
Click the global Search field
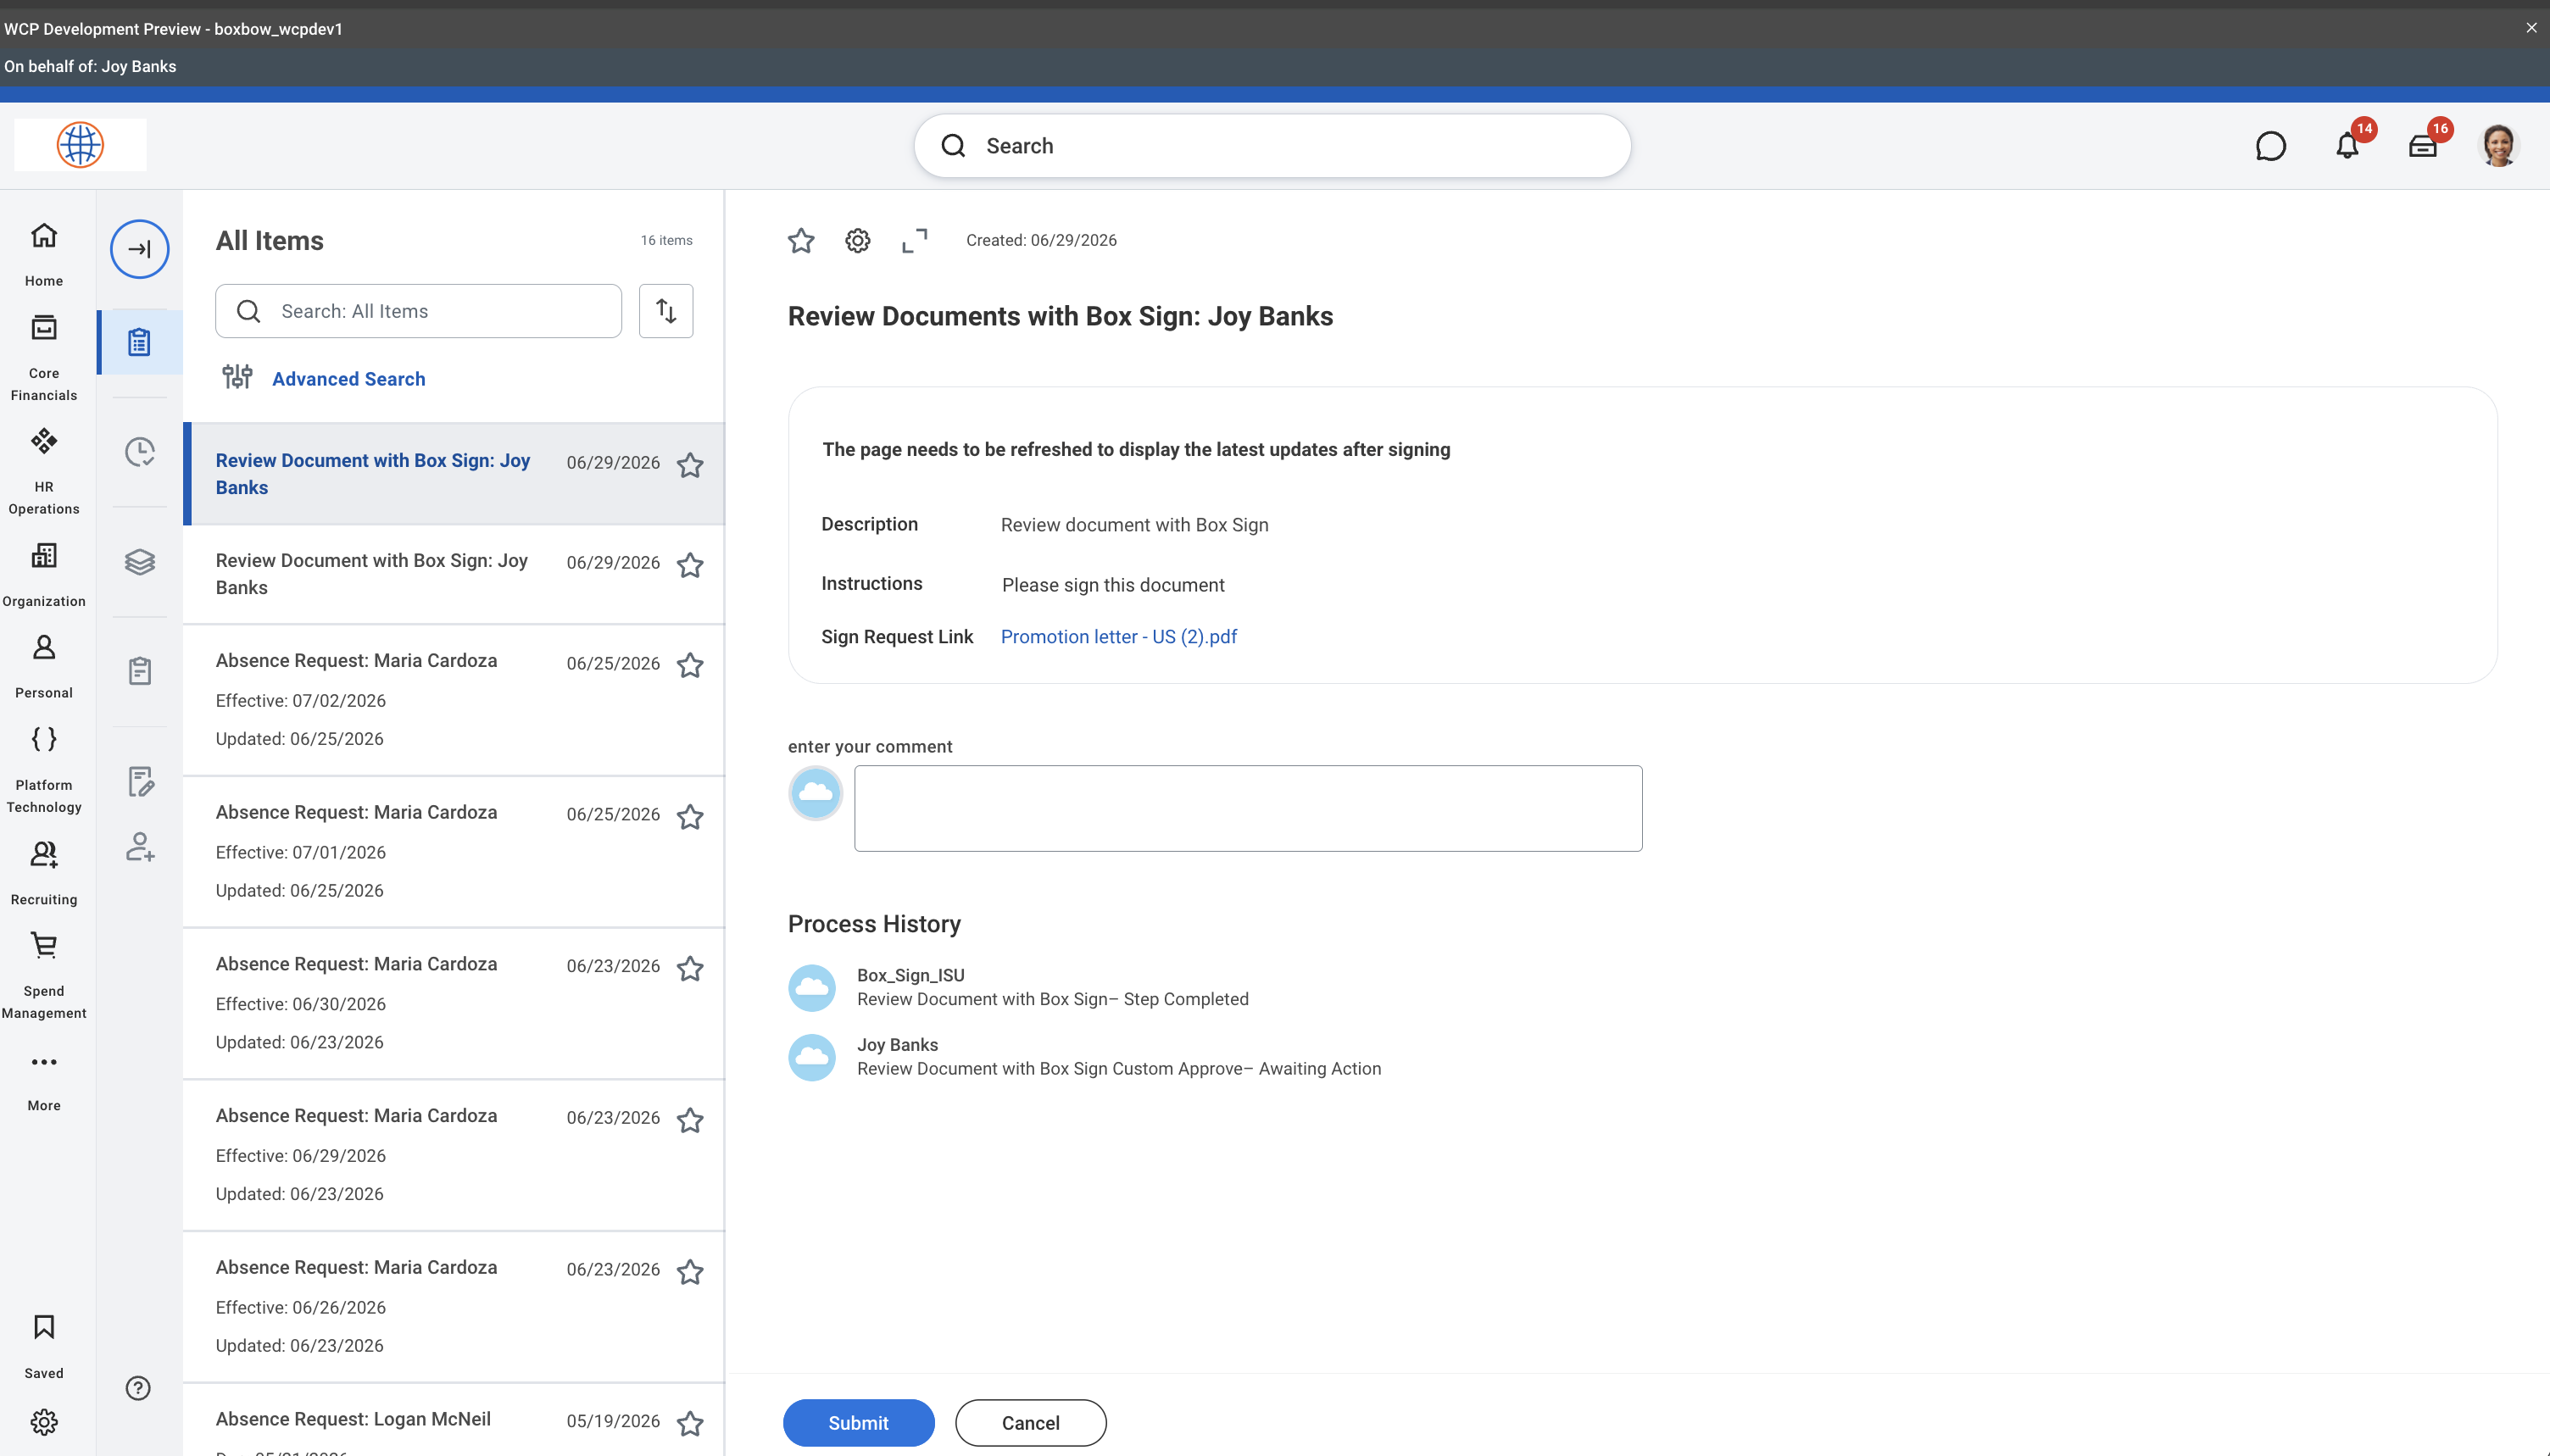coord(1272,146)
